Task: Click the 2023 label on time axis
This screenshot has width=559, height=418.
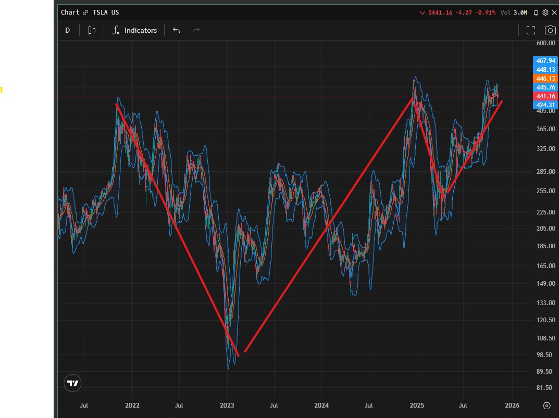Action: 227,405
